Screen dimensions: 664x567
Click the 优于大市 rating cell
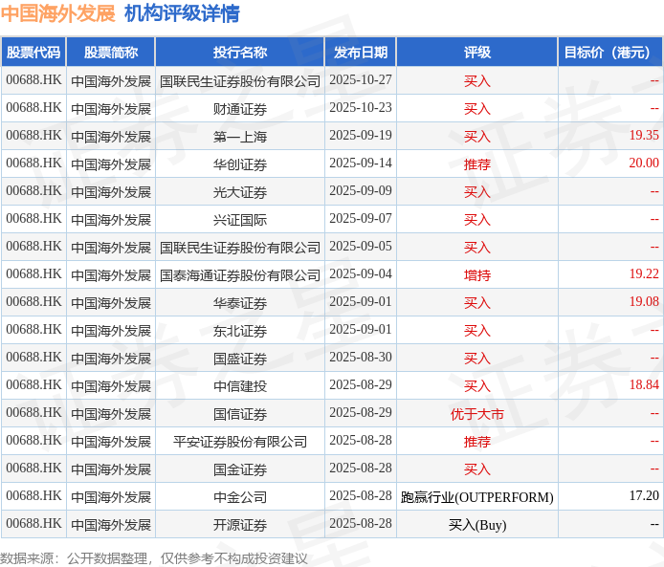[477, 413]
